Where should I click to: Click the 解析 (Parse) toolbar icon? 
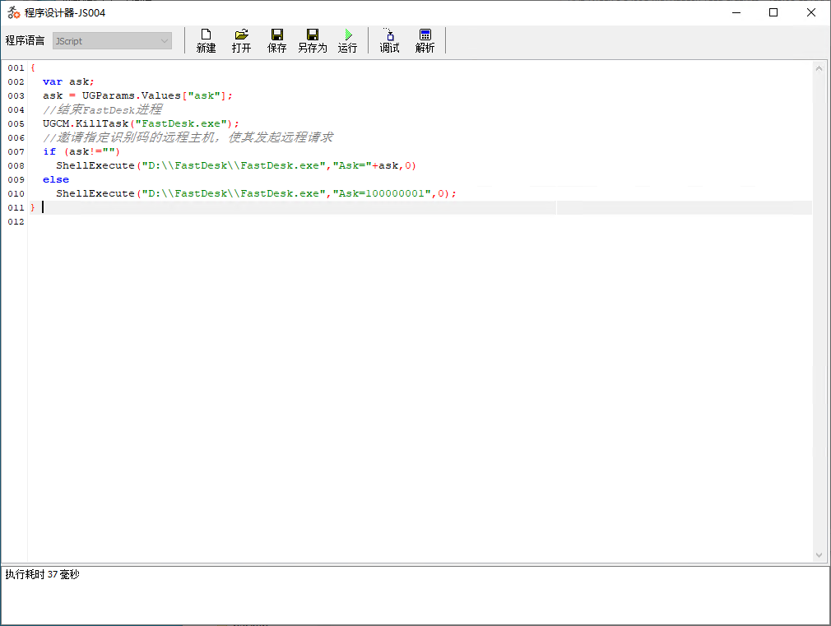pyautogui.click(x=425, y=41)
